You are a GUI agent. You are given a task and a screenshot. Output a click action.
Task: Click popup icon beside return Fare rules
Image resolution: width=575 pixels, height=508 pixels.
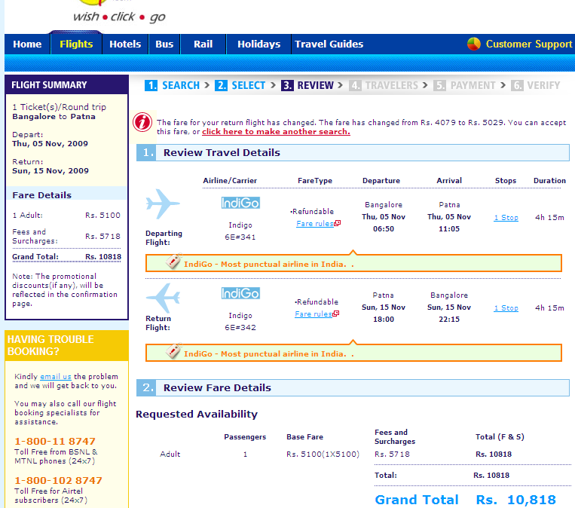(x=336, y=314)
